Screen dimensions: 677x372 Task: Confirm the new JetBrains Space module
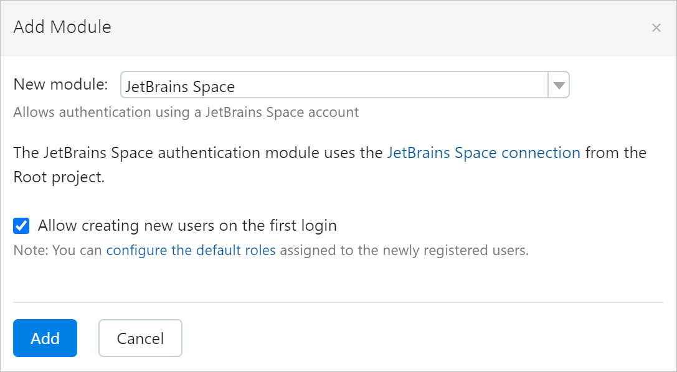[45, 338]
